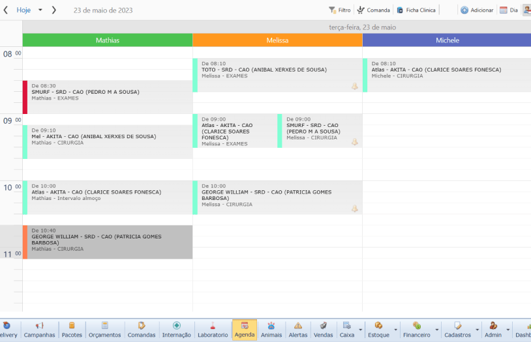
Task: Select the Mathias column header
Action: coord(108,40)
